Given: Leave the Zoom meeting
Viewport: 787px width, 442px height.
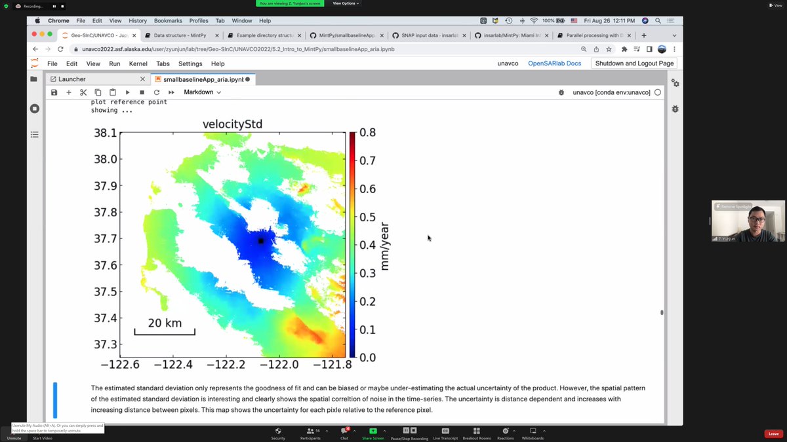Looking at the screenshot, I should pos(774,434).
